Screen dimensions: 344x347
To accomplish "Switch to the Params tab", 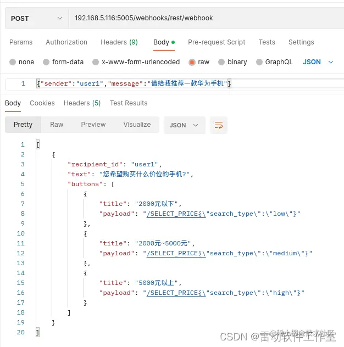I will coord(21,42).
